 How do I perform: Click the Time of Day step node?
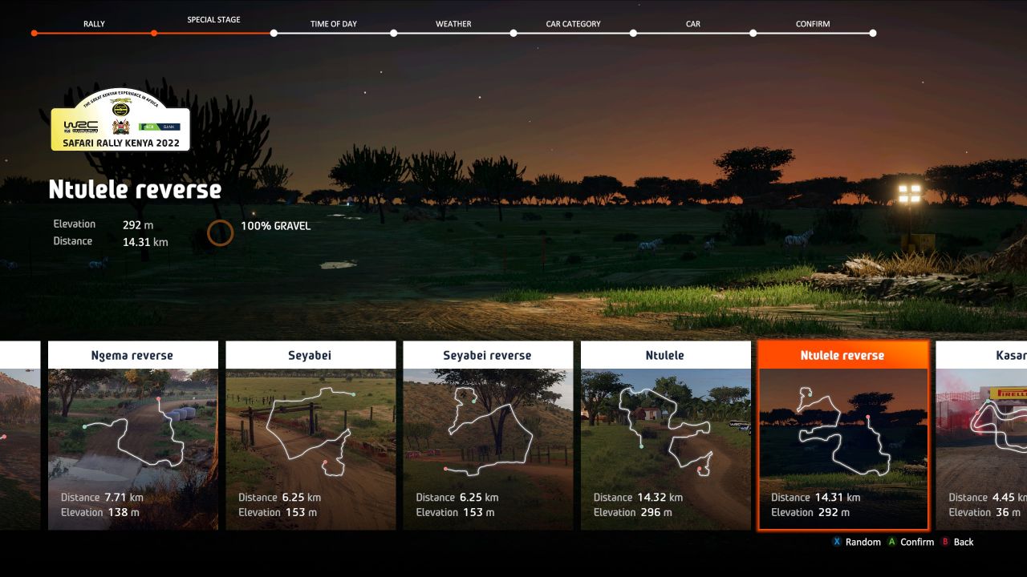[274, 33]
